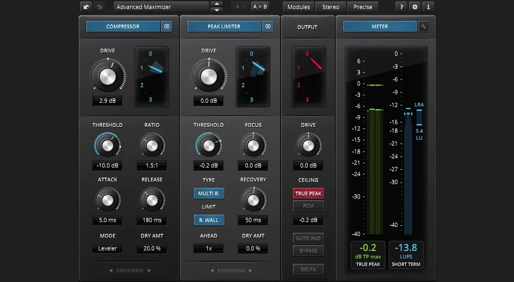Screen dimensions: 514x282
Task: Toggle Auto Pad
Action: coord(308,239)
